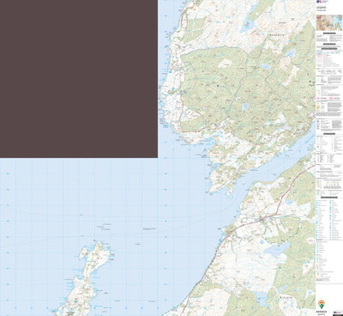Open the map sample thumbnail in the legend

click(329, 23)
